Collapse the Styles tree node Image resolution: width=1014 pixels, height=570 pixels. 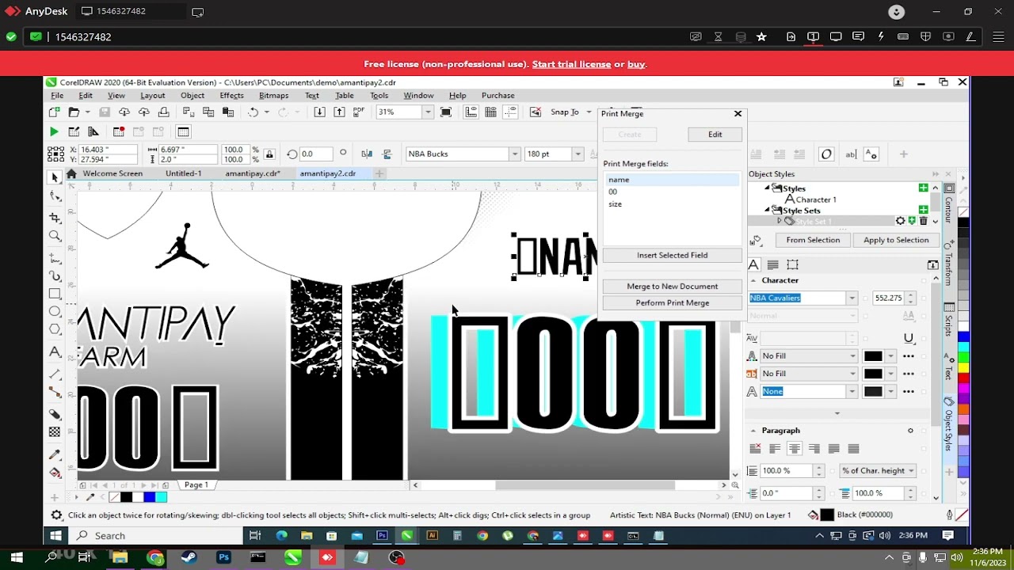click(767, 188)
